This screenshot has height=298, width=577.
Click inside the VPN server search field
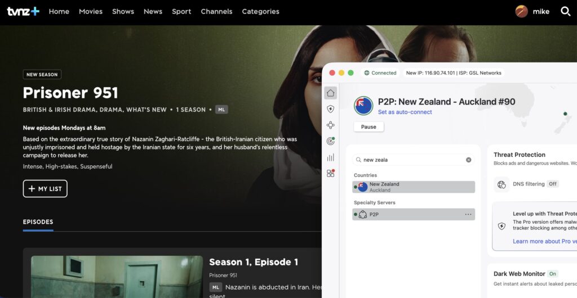click(413, 160)
